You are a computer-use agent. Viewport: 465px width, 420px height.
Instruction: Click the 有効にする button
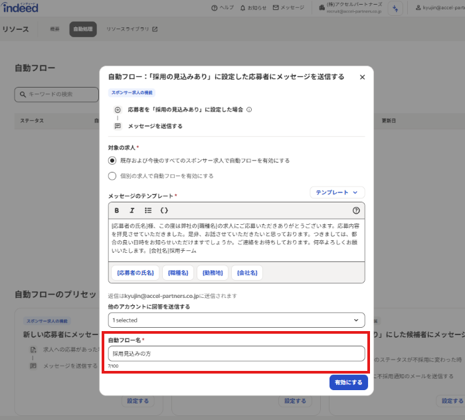[x=348, y=383]
